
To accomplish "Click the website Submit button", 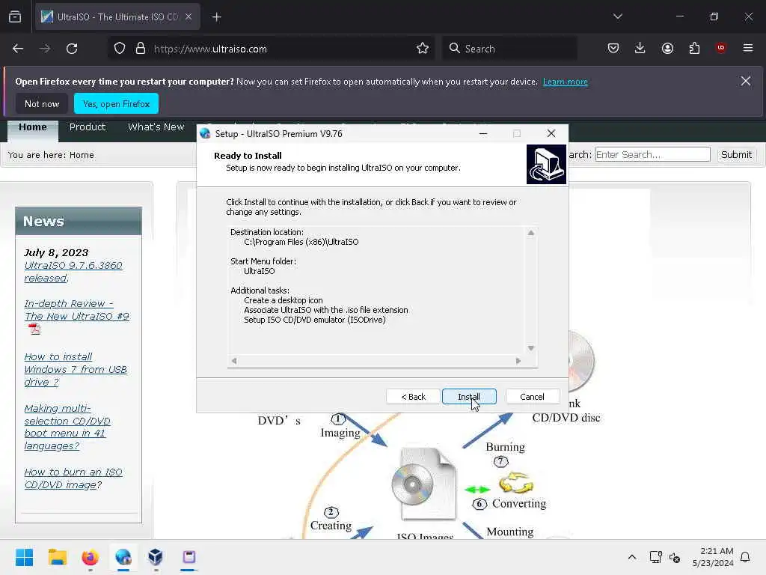I will (x=736, y=154).
